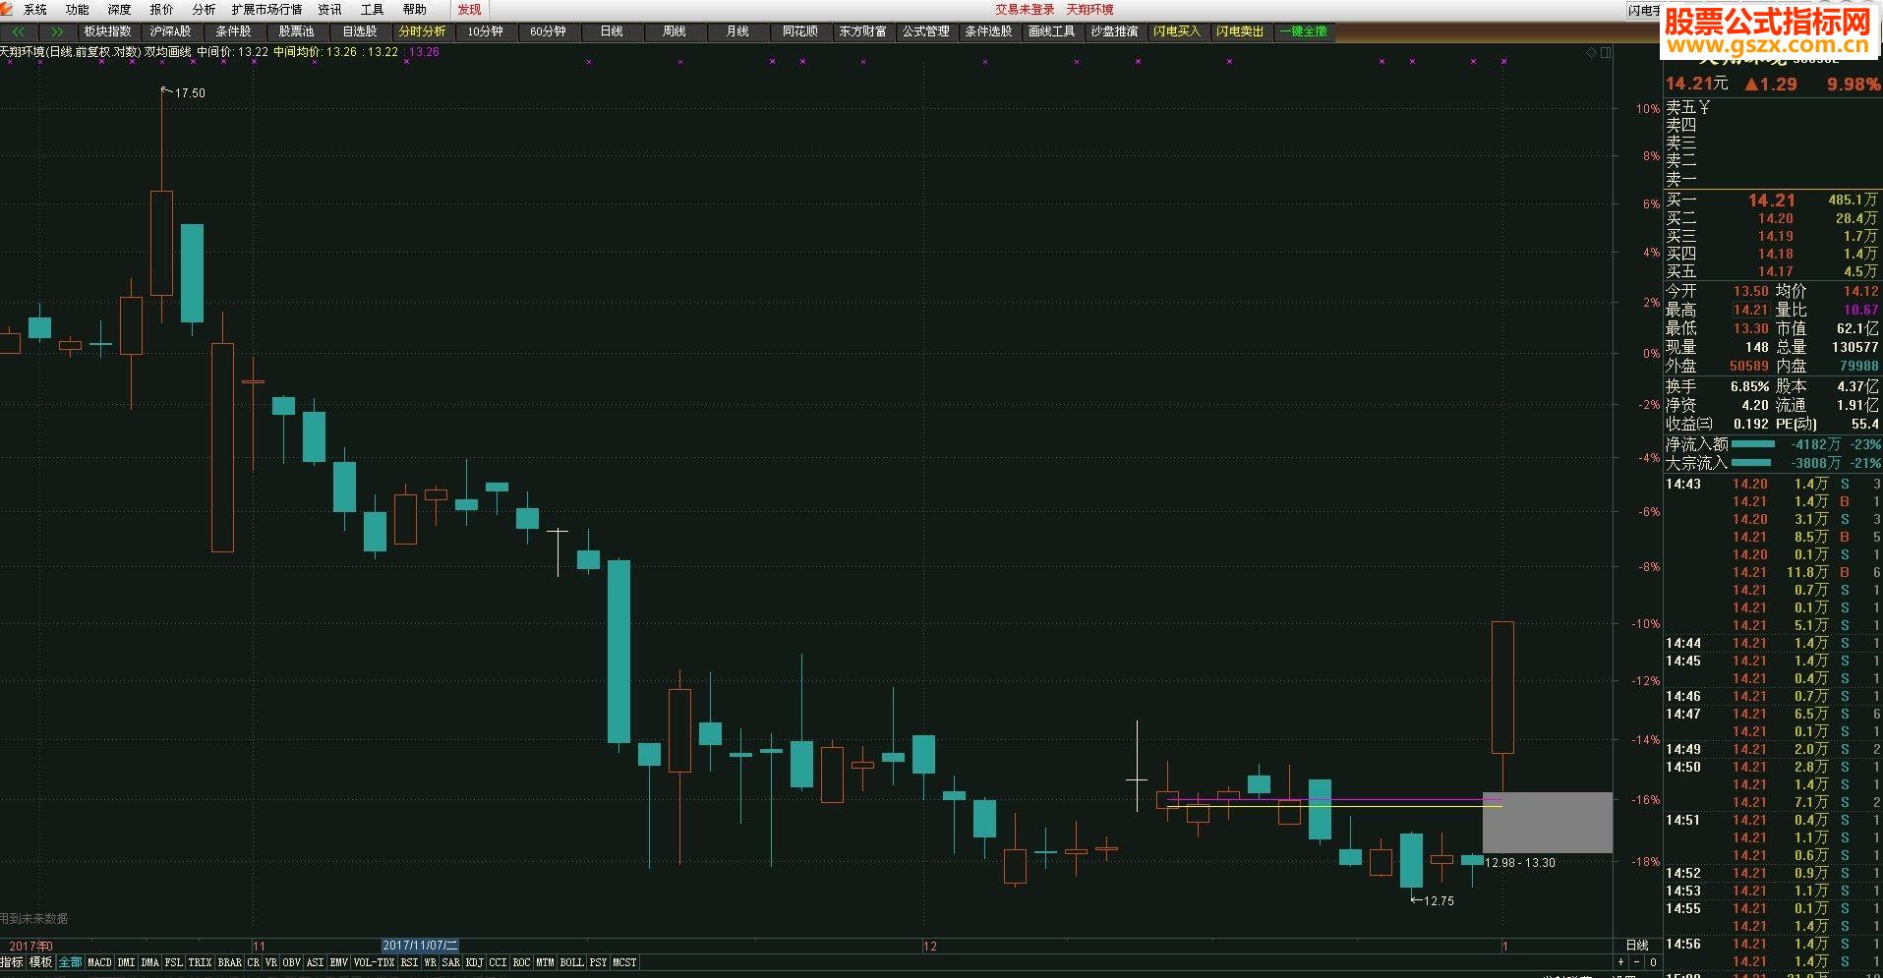Select the MCST indicator tab
This screenshot has width=1883, height=978.
(624, 962)
